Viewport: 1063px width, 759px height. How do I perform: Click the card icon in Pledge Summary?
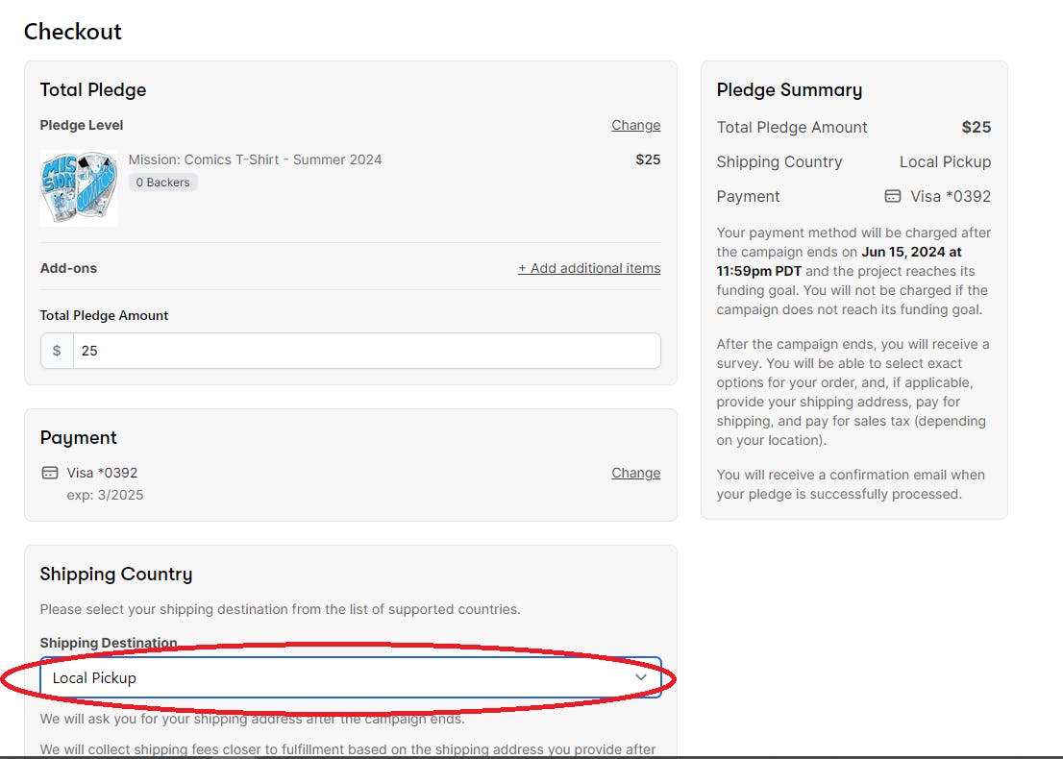tap(893, 196)
